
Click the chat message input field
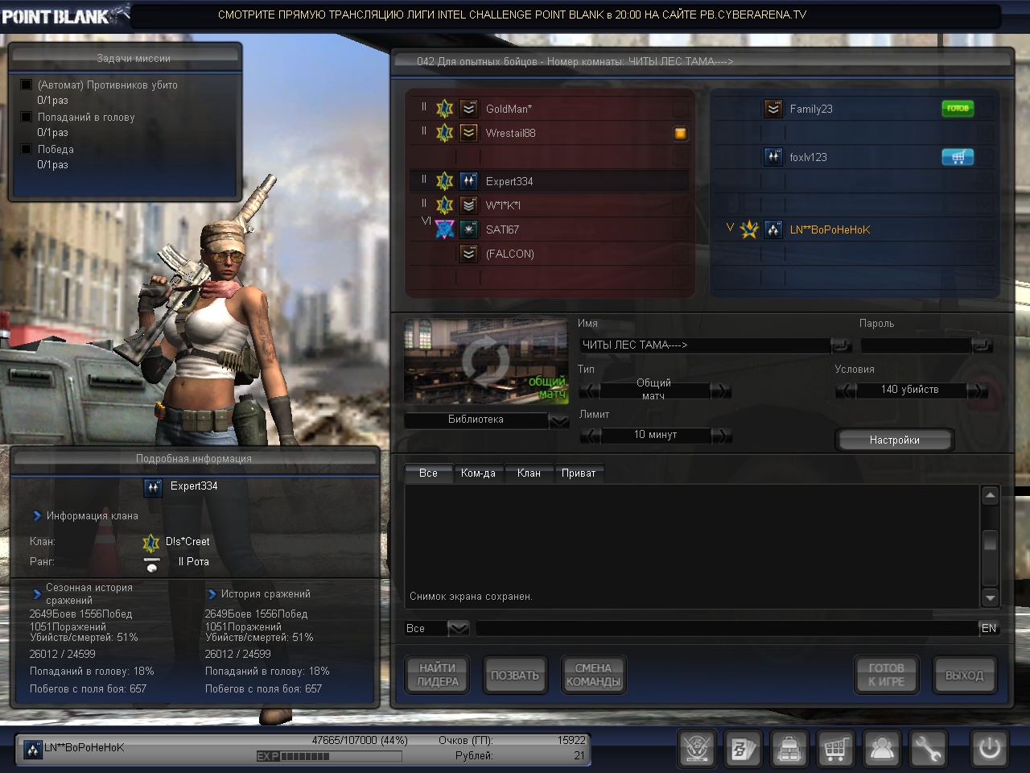[727, 628]
